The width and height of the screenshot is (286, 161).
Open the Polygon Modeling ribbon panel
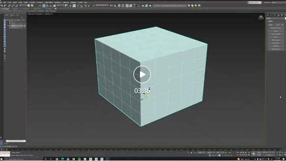6,11
